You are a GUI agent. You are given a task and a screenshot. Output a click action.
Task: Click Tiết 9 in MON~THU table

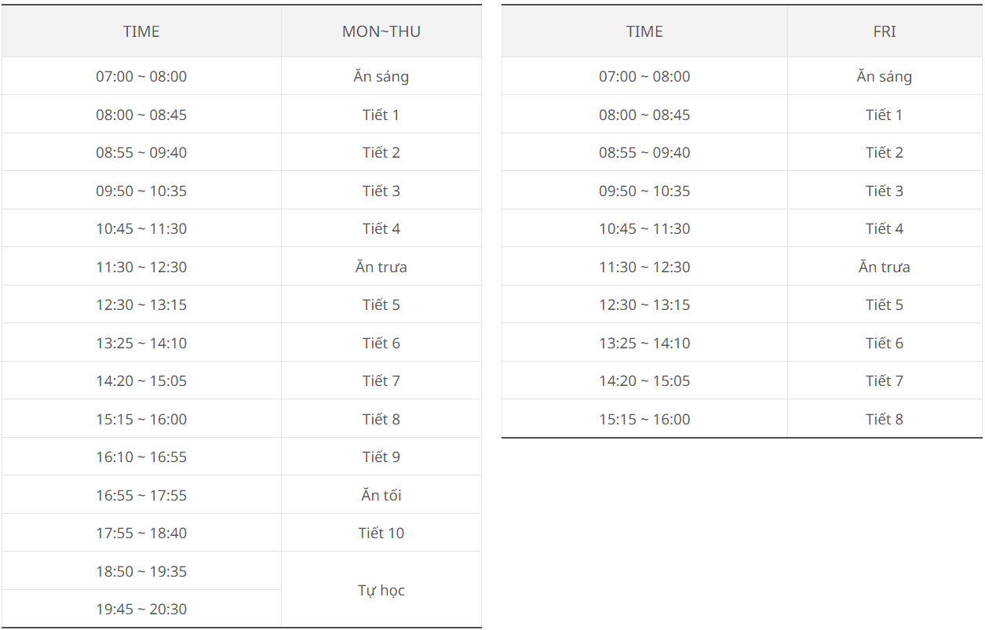click(x=381, y=457)
